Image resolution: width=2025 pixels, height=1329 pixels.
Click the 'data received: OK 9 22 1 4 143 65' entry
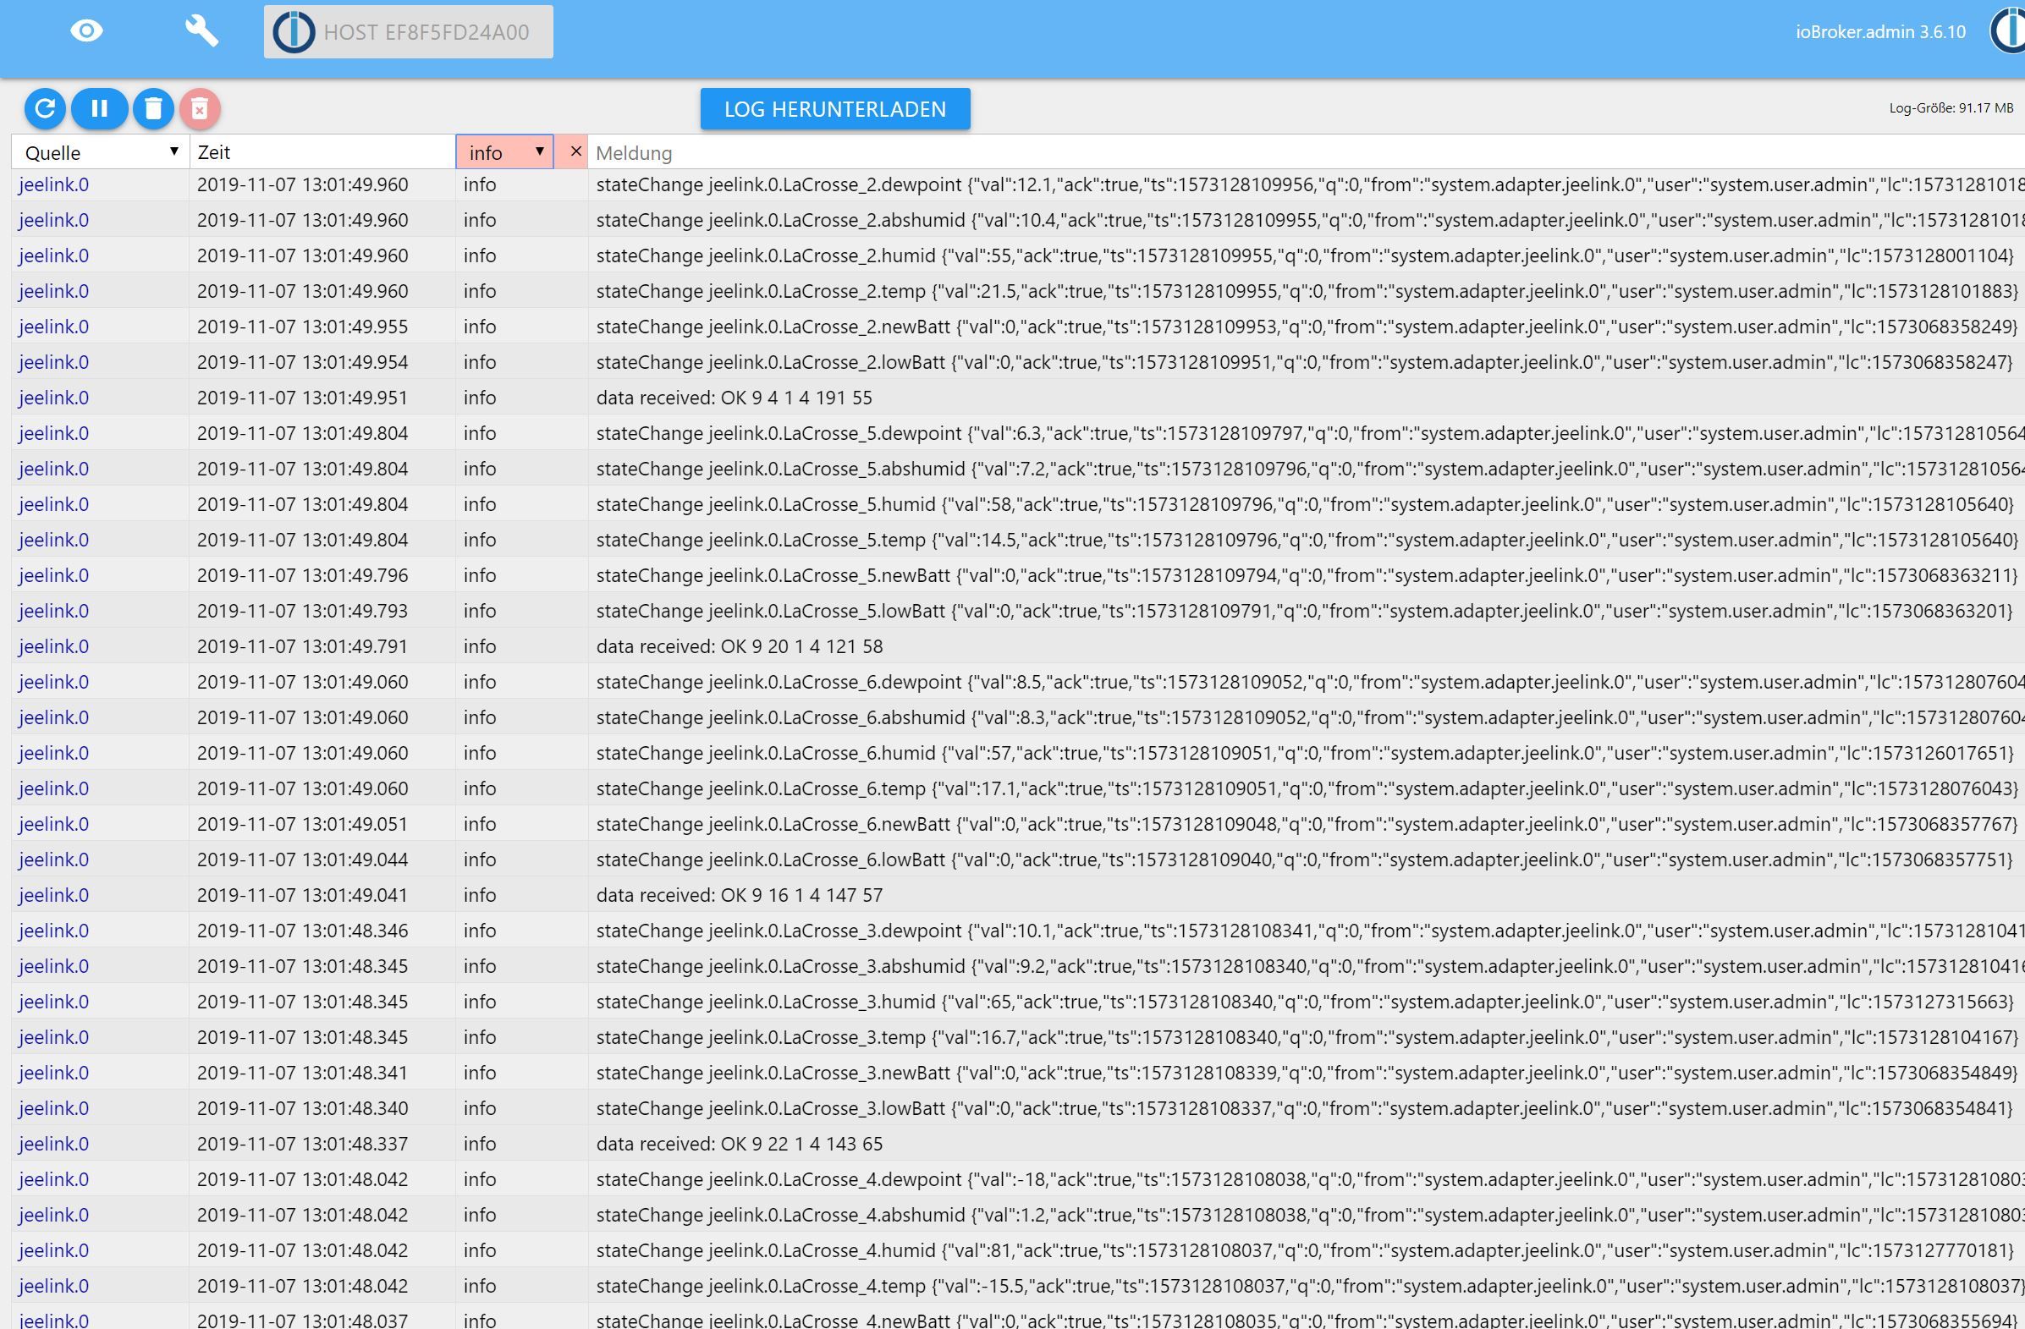[739, 1145]
